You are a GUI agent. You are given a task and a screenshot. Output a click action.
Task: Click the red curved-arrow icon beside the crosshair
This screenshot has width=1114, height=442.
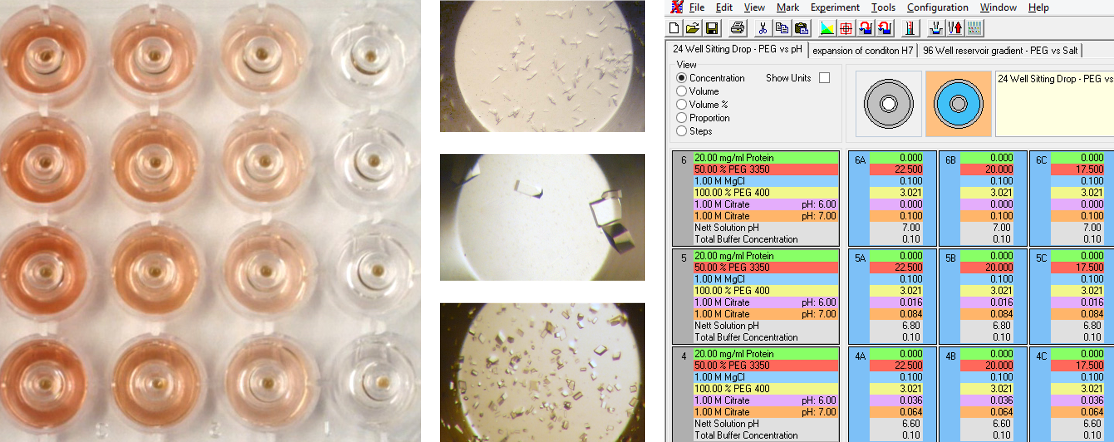pos(865,28)
